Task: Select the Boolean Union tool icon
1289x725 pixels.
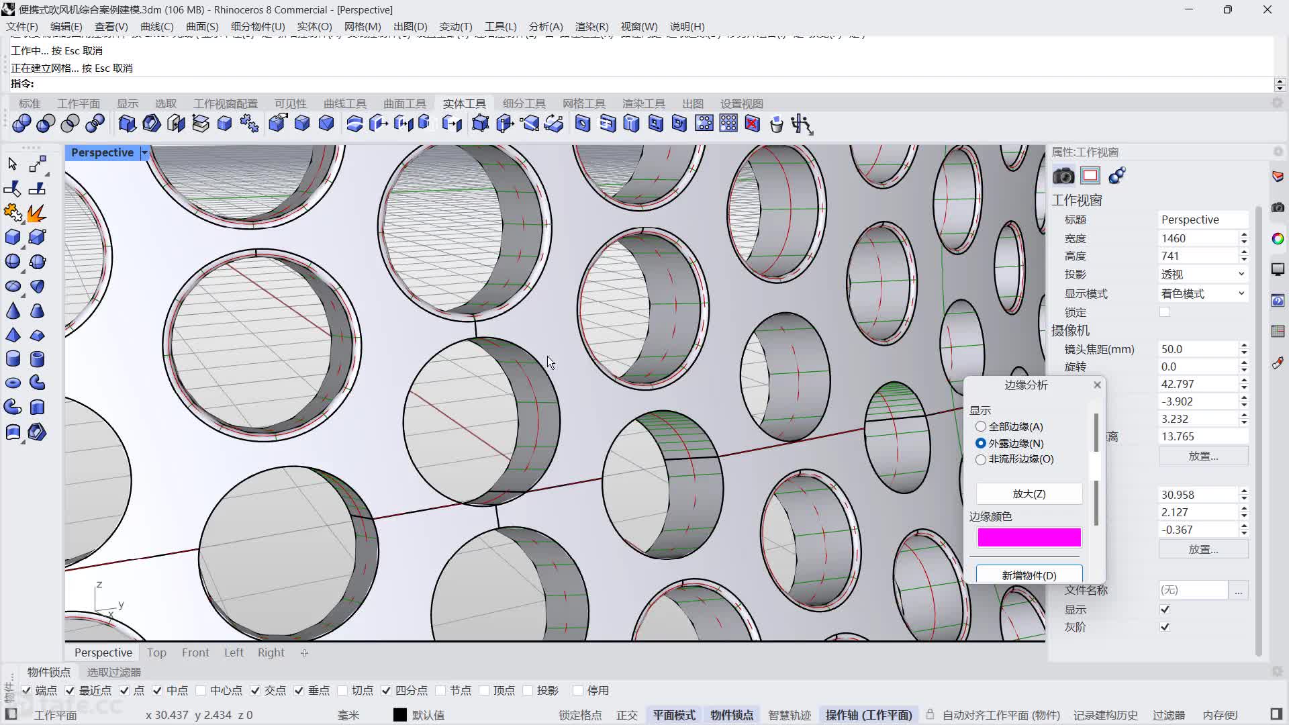Action: coord(21,124)
